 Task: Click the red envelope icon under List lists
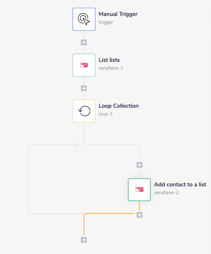84,65
